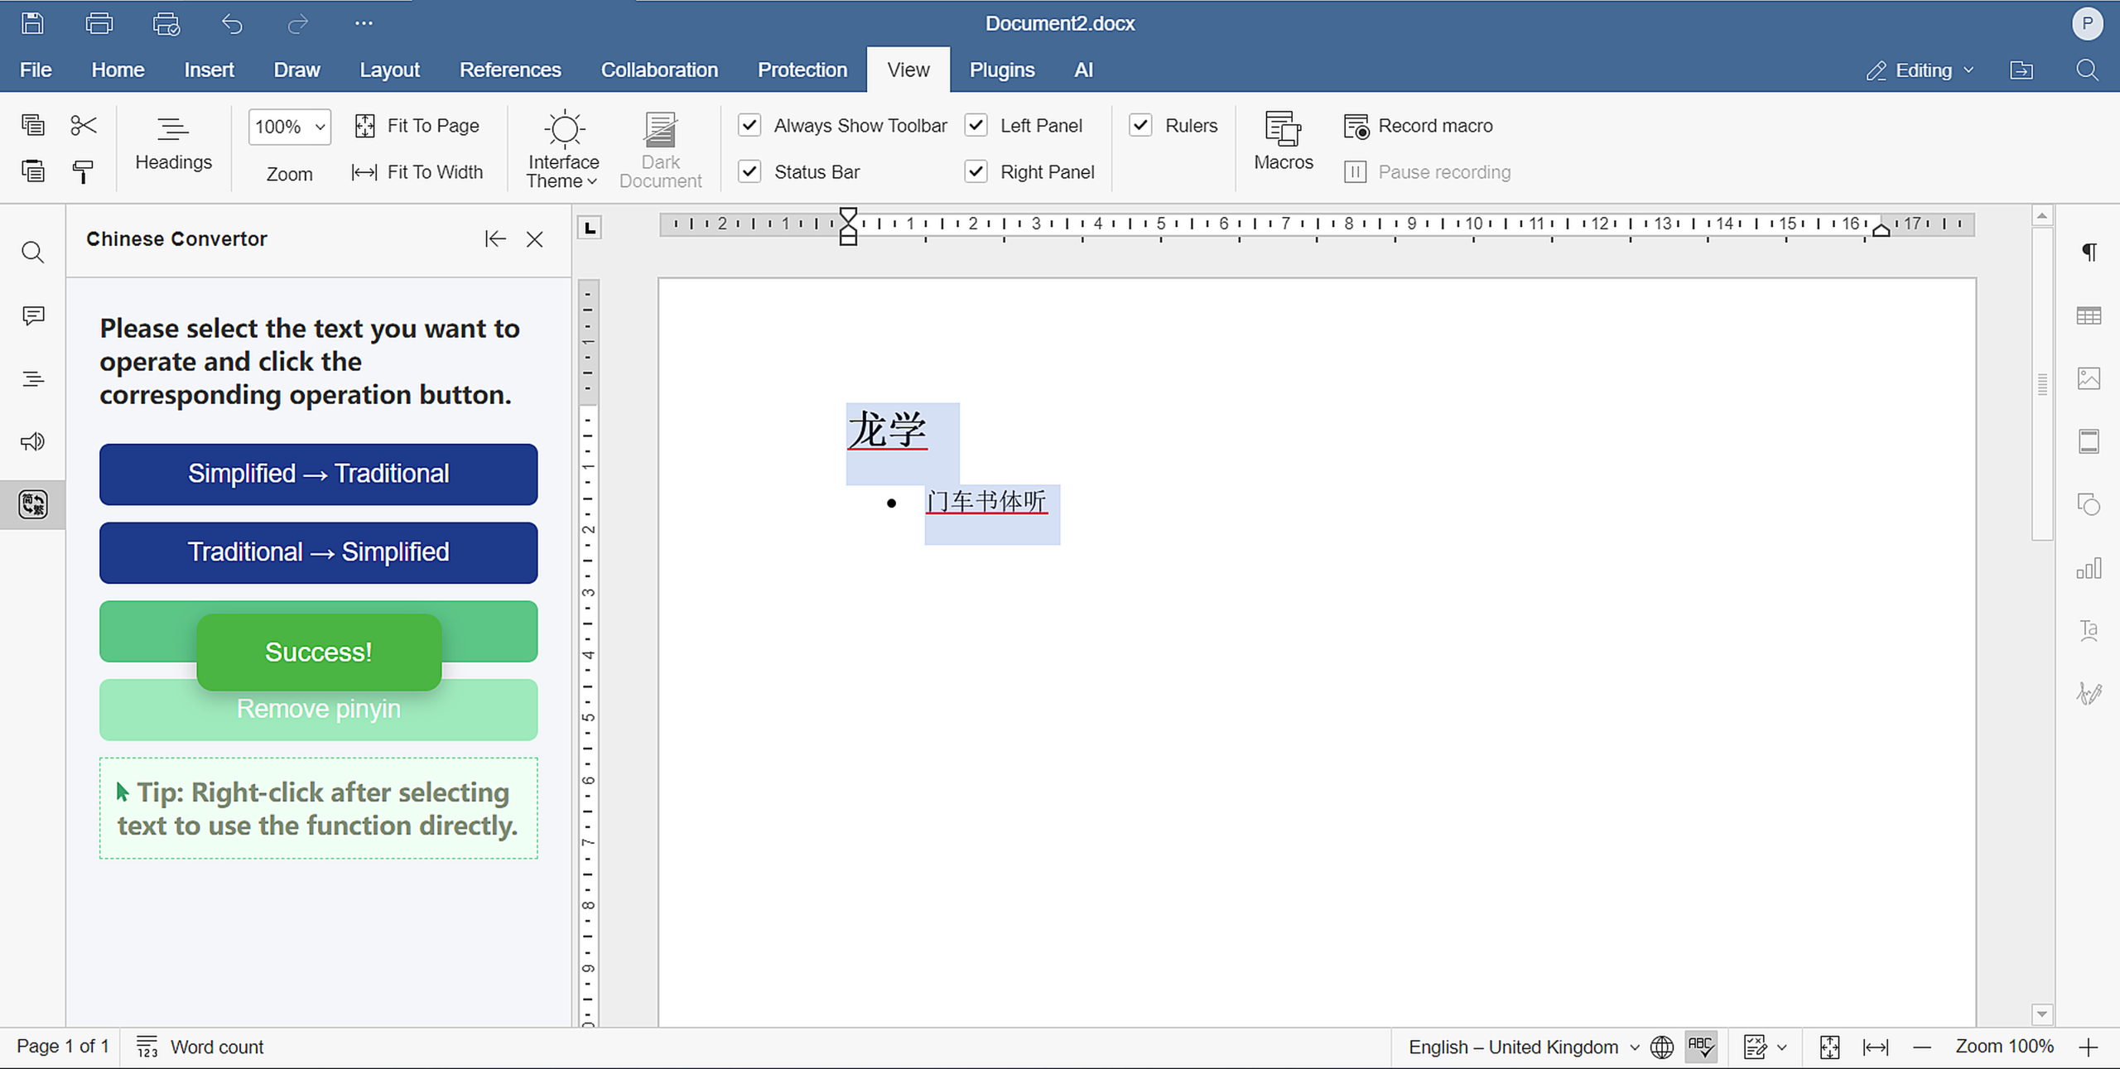Switch to the Plugins tab
Image resolution: width=2120 pixels, height=1069 pixels.
1002,70
